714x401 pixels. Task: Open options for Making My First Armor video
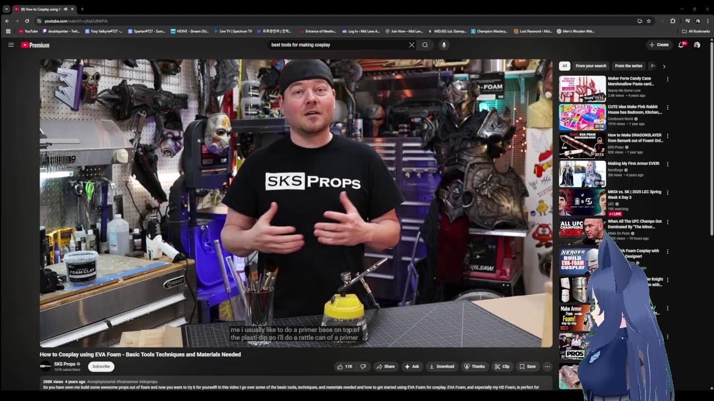click(667, 164)
